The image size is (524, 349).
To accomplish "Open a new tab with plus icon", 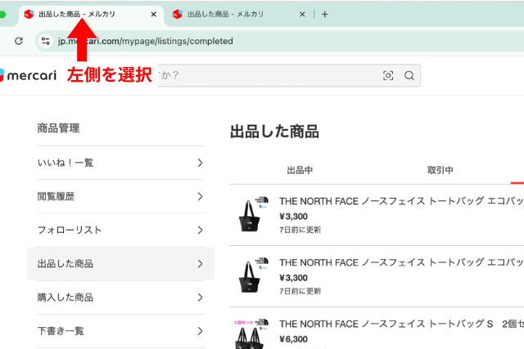I will [x=325, y=15].
